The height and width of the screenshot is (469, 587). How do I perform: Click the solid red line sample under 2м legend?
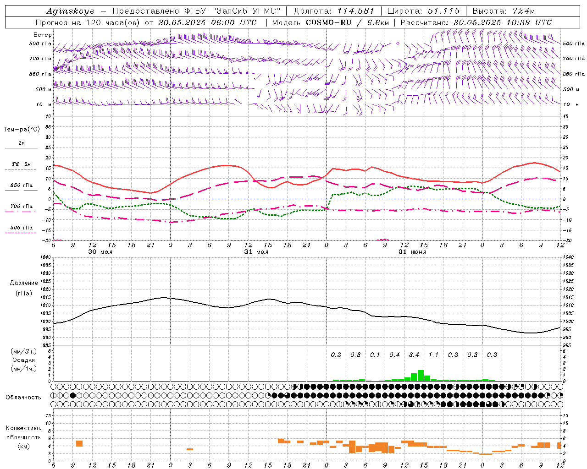pyautogui.click(x=21, y=148)
